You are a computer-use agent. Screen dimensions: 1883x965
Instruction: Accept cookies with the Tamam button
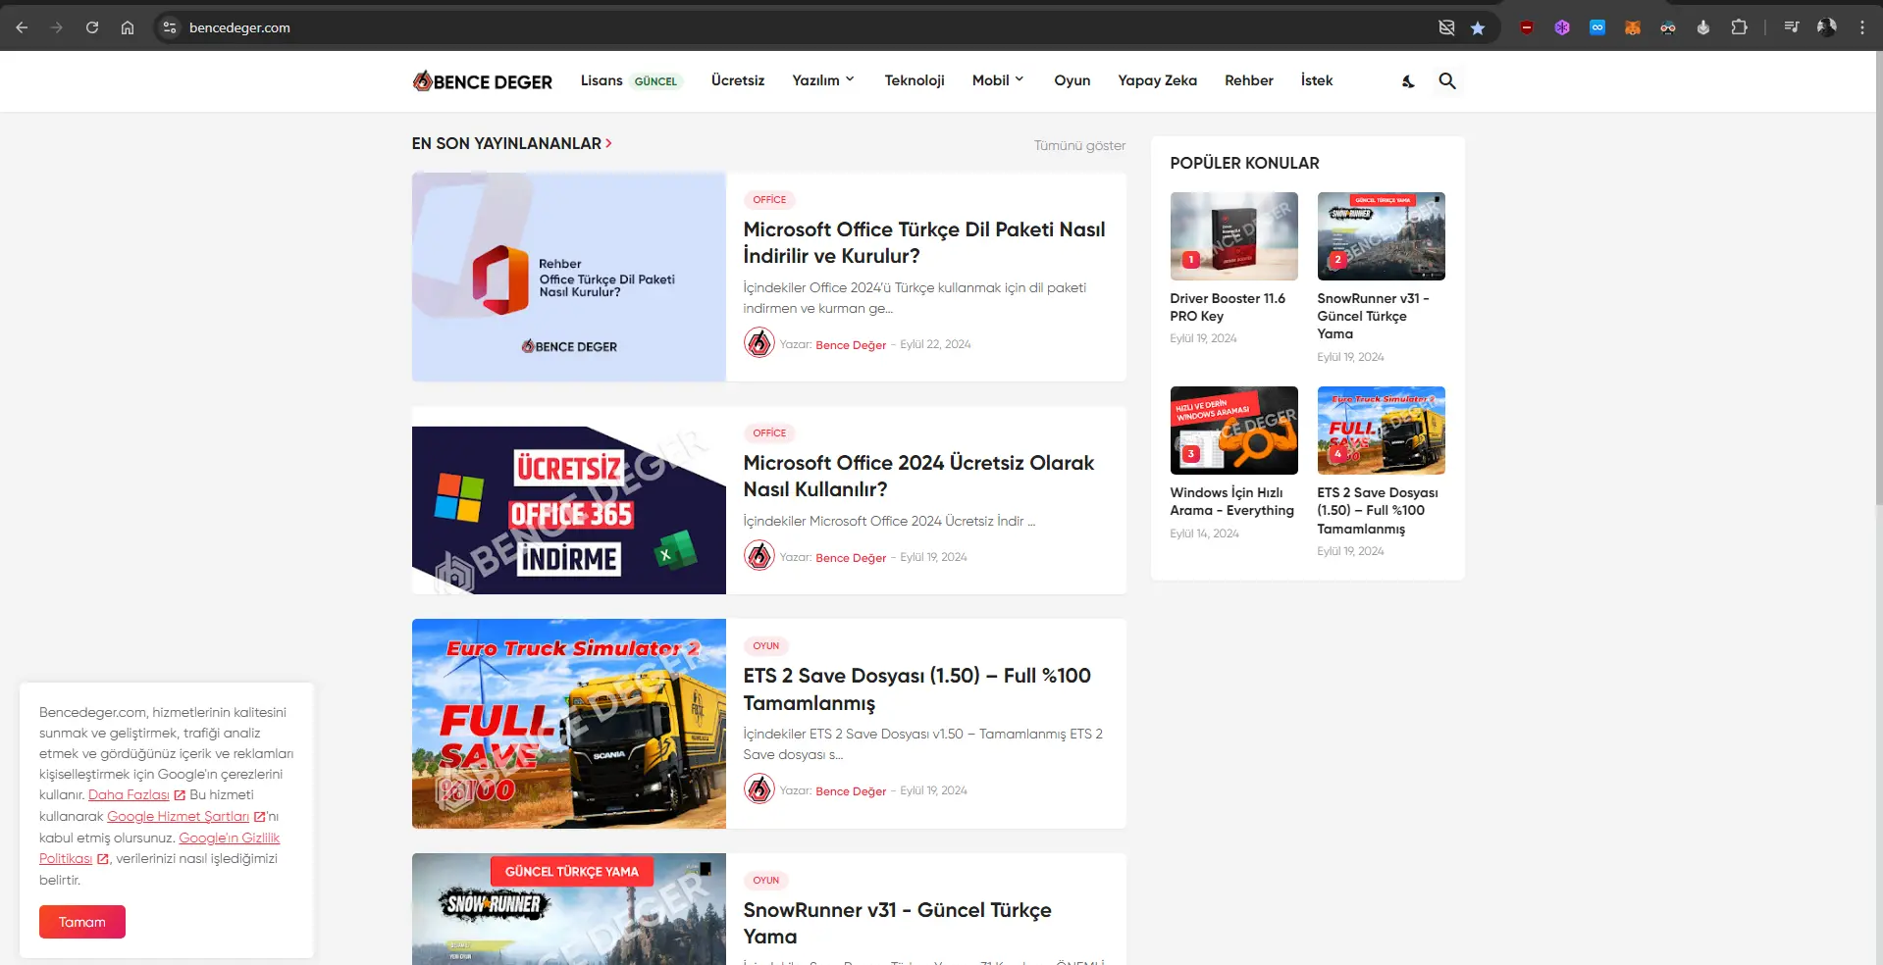[82, 922]
